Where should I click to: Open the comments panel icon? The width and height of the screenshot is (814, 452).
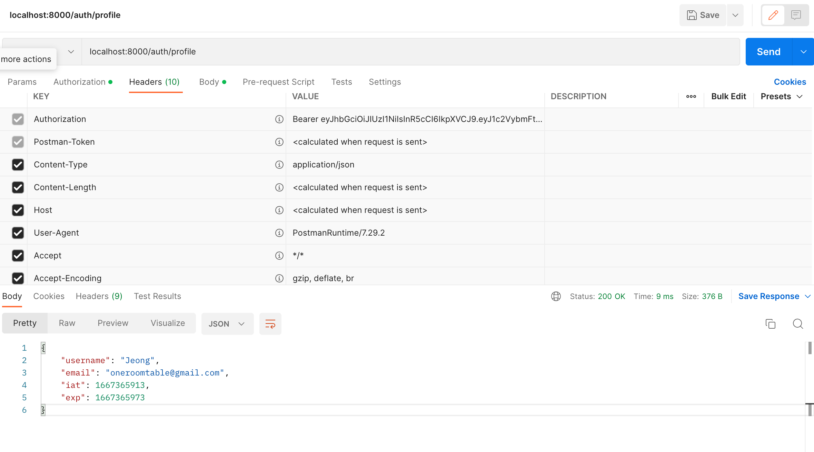click(796, 15)
